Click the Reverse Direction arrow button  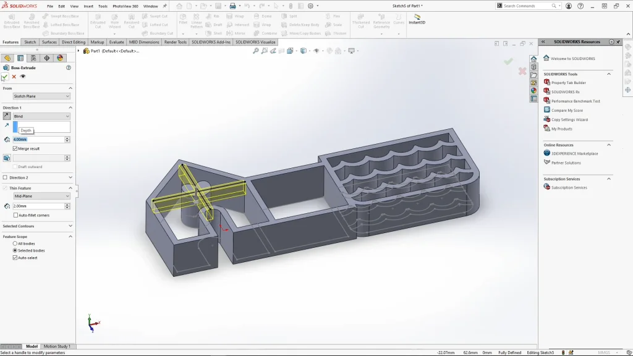point(7,116)
